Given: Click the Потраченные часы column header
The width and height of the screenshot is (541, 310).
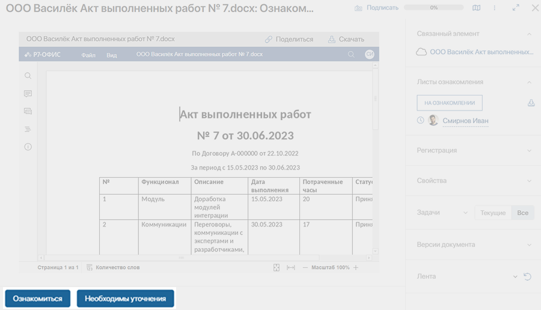Looking at the screenshot, I should (x=326, y=186).
